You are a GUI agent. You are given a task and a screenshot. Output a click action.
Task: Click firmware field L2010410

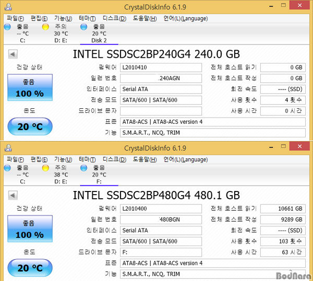161,67
